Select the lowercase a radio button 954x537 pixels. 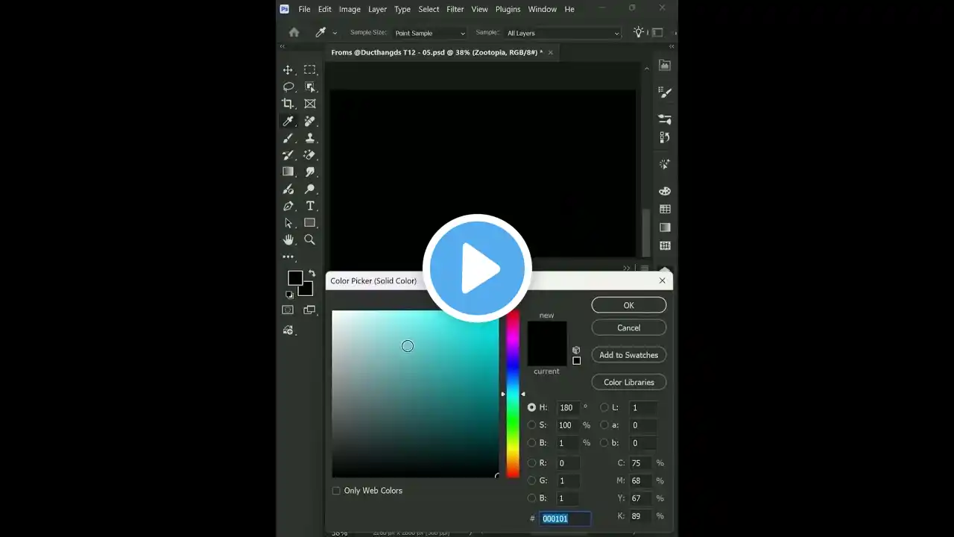(604, 425)
